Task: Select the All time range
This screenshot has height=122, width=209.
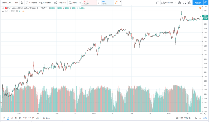Action: 37,118
